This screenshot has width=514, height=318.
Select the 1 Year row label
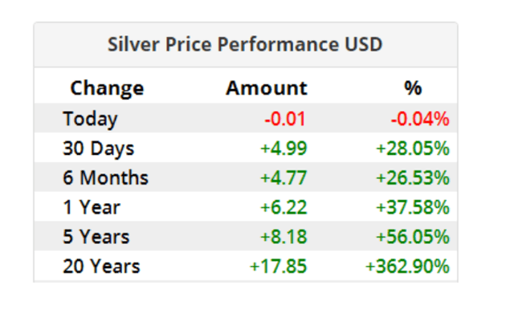point(92,207)
